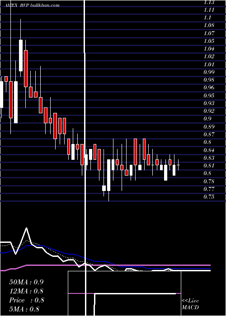Select the 0.78 price axis label

click(209, 181)
